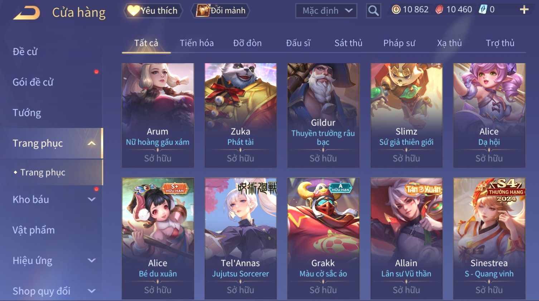This screenshot has height=301, width=539.
Task: Expand Shop quy đổi section
Action: [x=92, y=291]
